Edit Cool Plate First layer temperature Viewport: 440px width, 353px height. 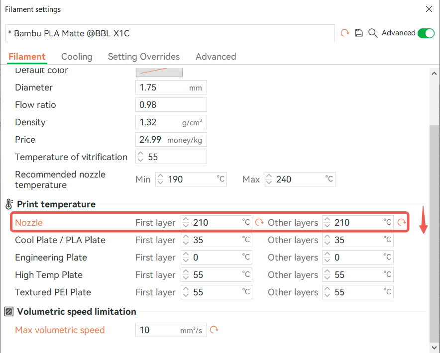217,240
